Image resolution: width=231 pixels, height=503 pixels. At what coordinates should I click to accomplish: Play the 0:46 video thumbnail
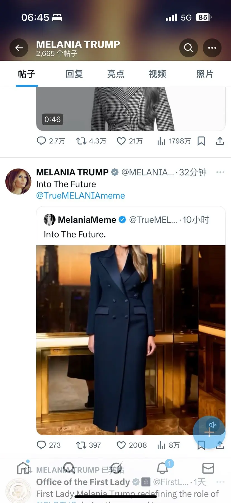click(x=131, y=109)
